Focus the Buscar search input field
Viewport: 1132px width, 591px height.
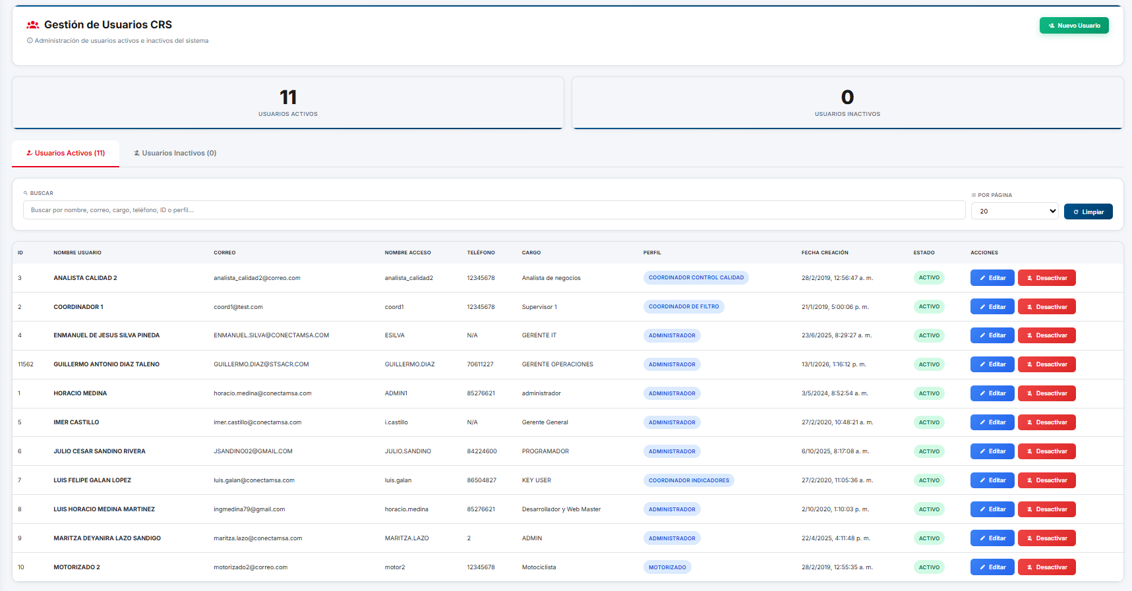coord(494,210)
